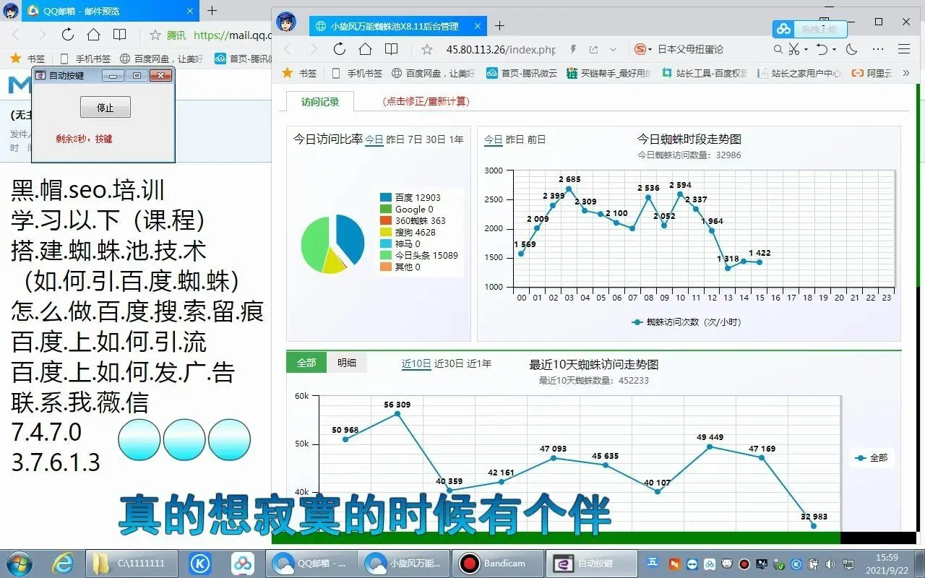Open the hamburger main menu in browser
This screenshot has height=578, width=925.
pos(903,49)
